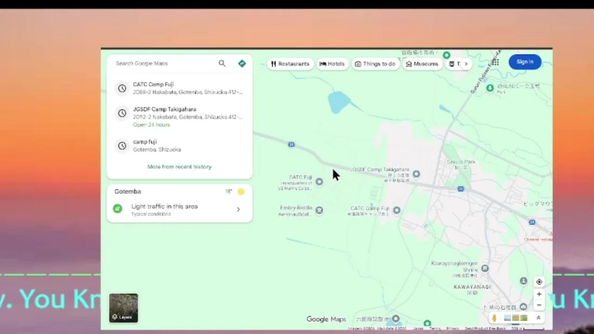Click the KAWAYANAGI district label
The height and width of the screenshot is (334, 594).
coord(472,287)
